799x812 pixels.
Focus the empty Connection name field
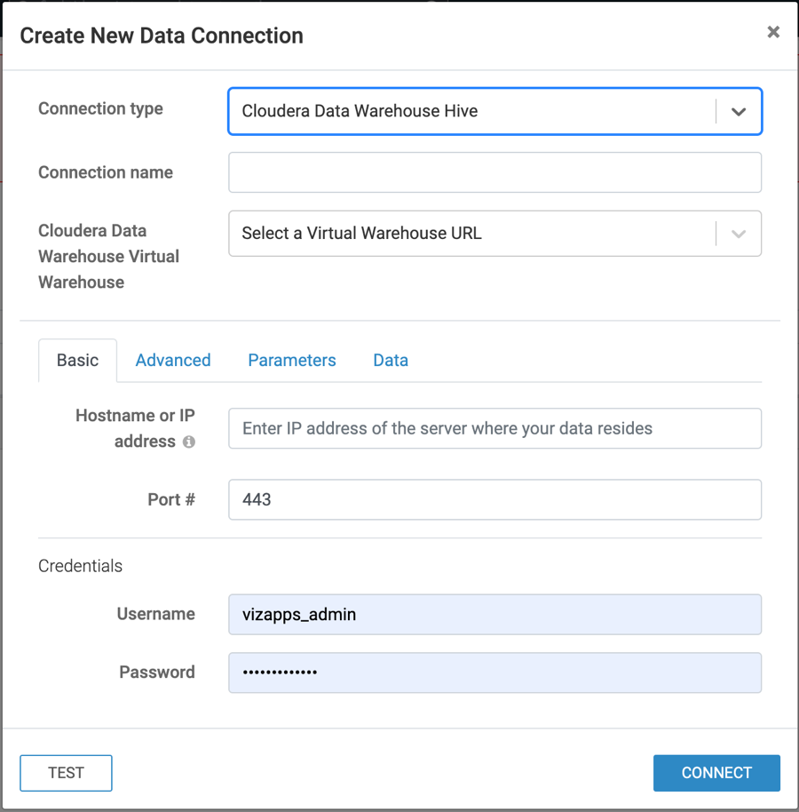click(x=494, y=172)
